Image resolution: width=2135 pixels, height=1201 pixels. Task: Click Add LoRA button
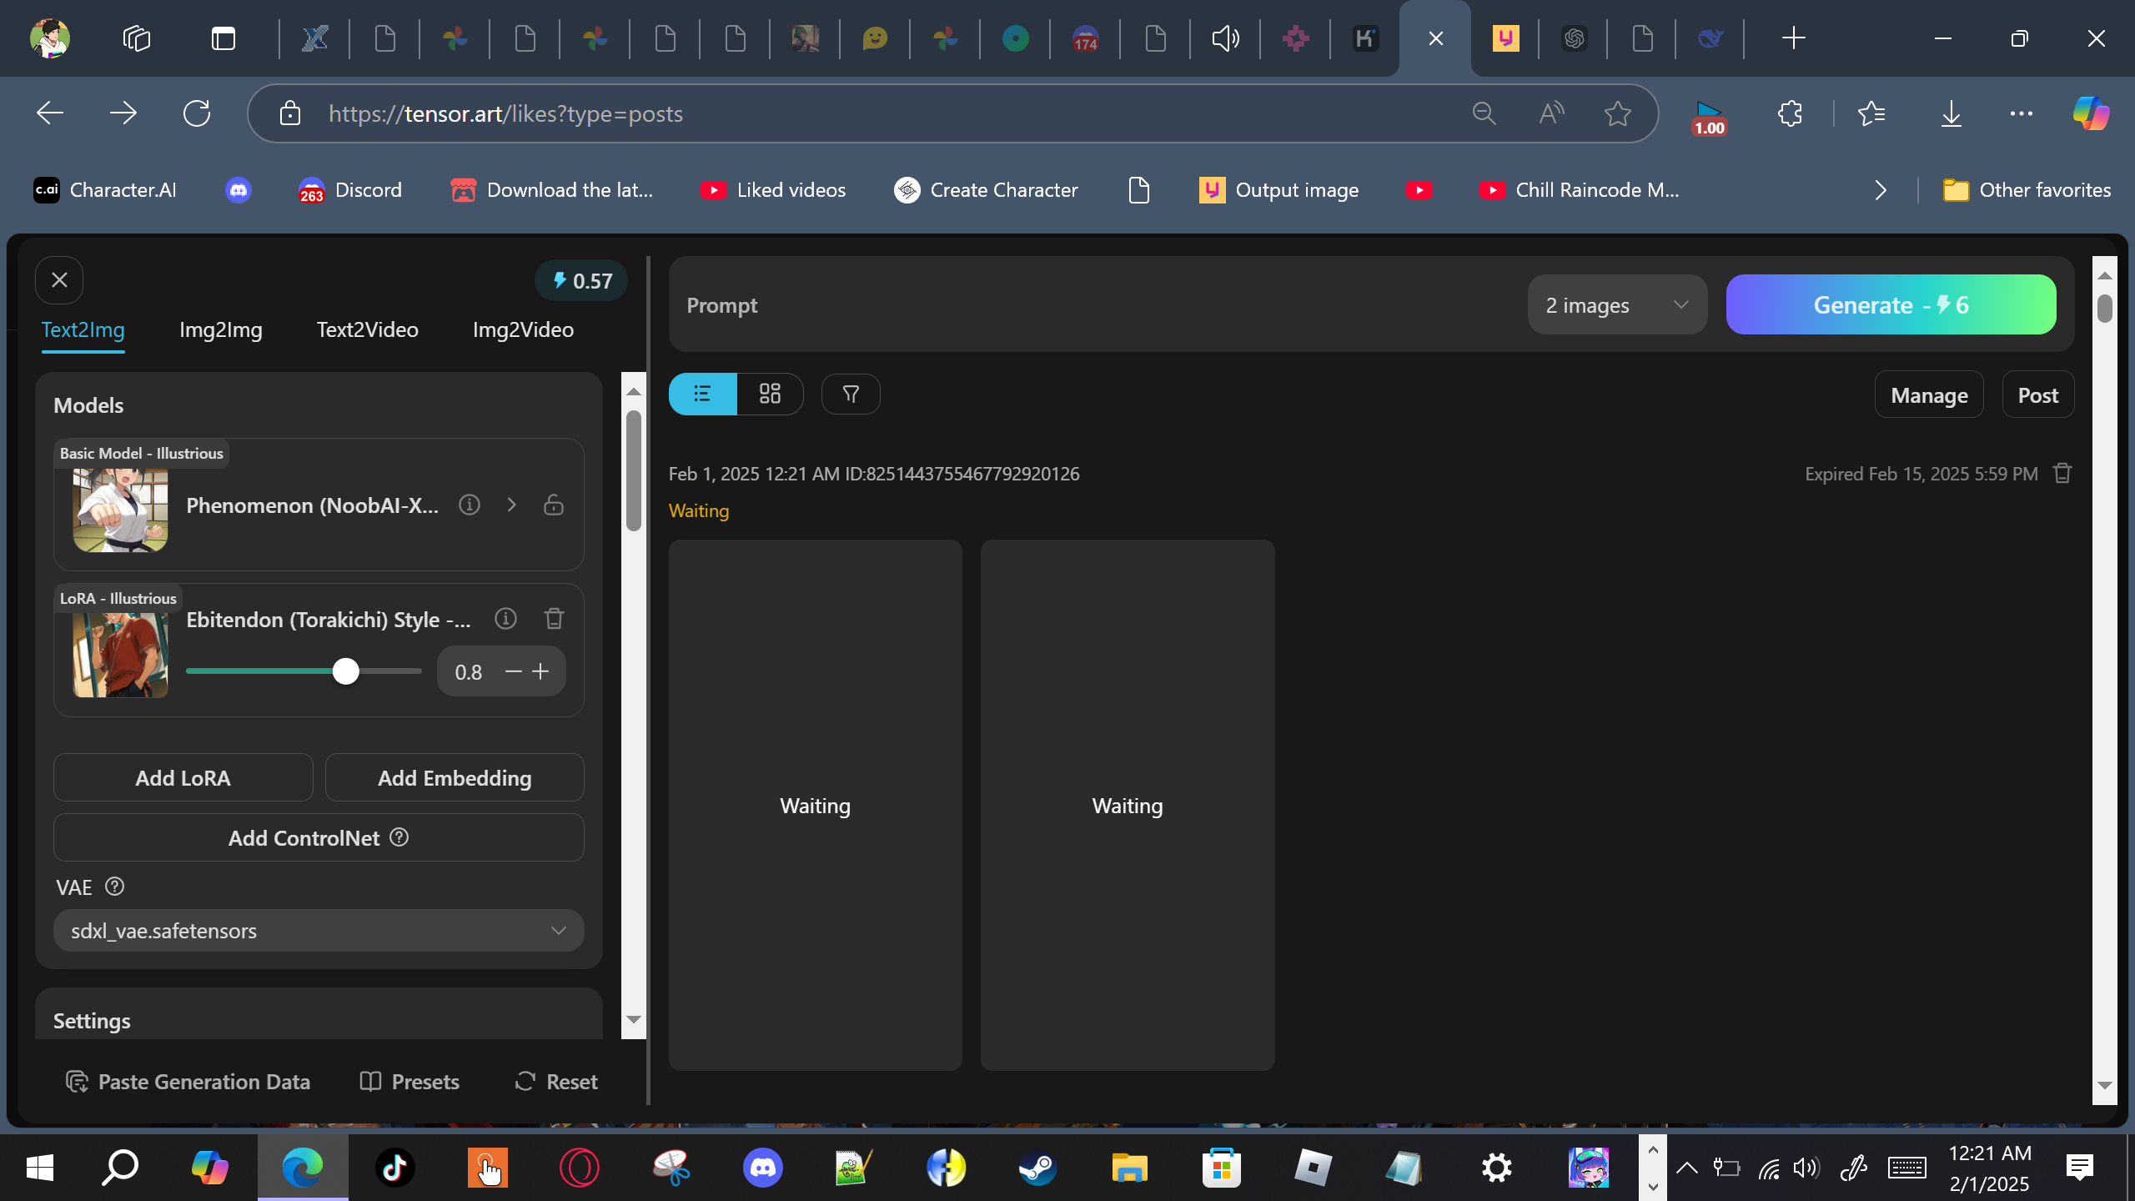[183, 777]
